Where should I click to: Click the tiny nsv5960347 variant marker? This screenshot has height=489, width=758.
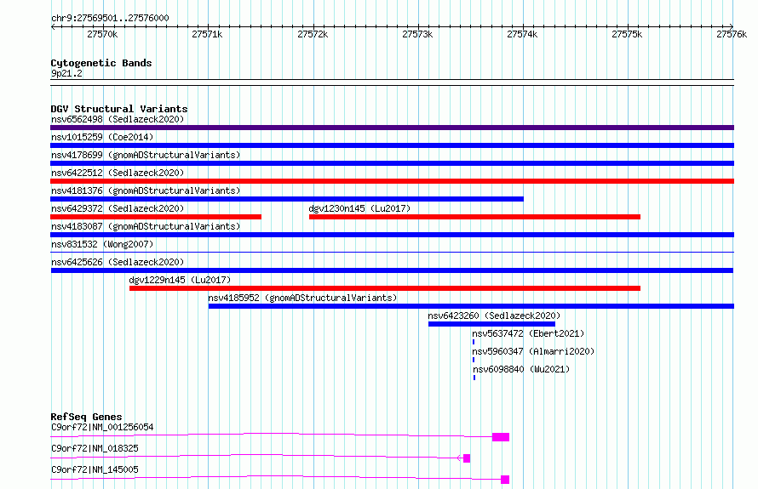click(474, 360)
